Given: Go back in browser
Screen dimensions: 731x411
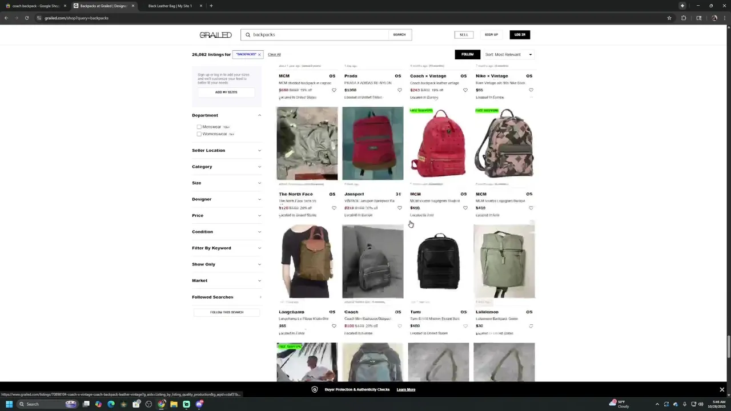Looking at the screenshot, I should 6,18.
